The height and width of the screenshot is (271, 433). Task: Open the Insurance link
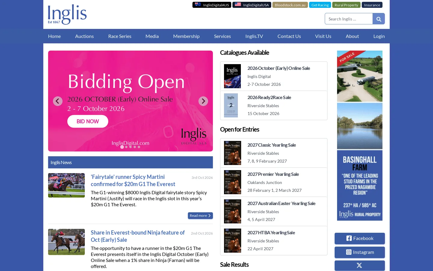point(372,5)
